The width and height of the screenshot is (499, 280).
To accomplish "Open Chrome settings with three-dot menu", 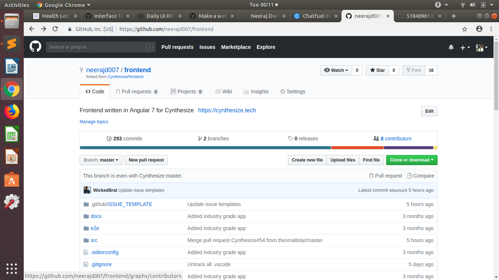I will tap(491, 29).
